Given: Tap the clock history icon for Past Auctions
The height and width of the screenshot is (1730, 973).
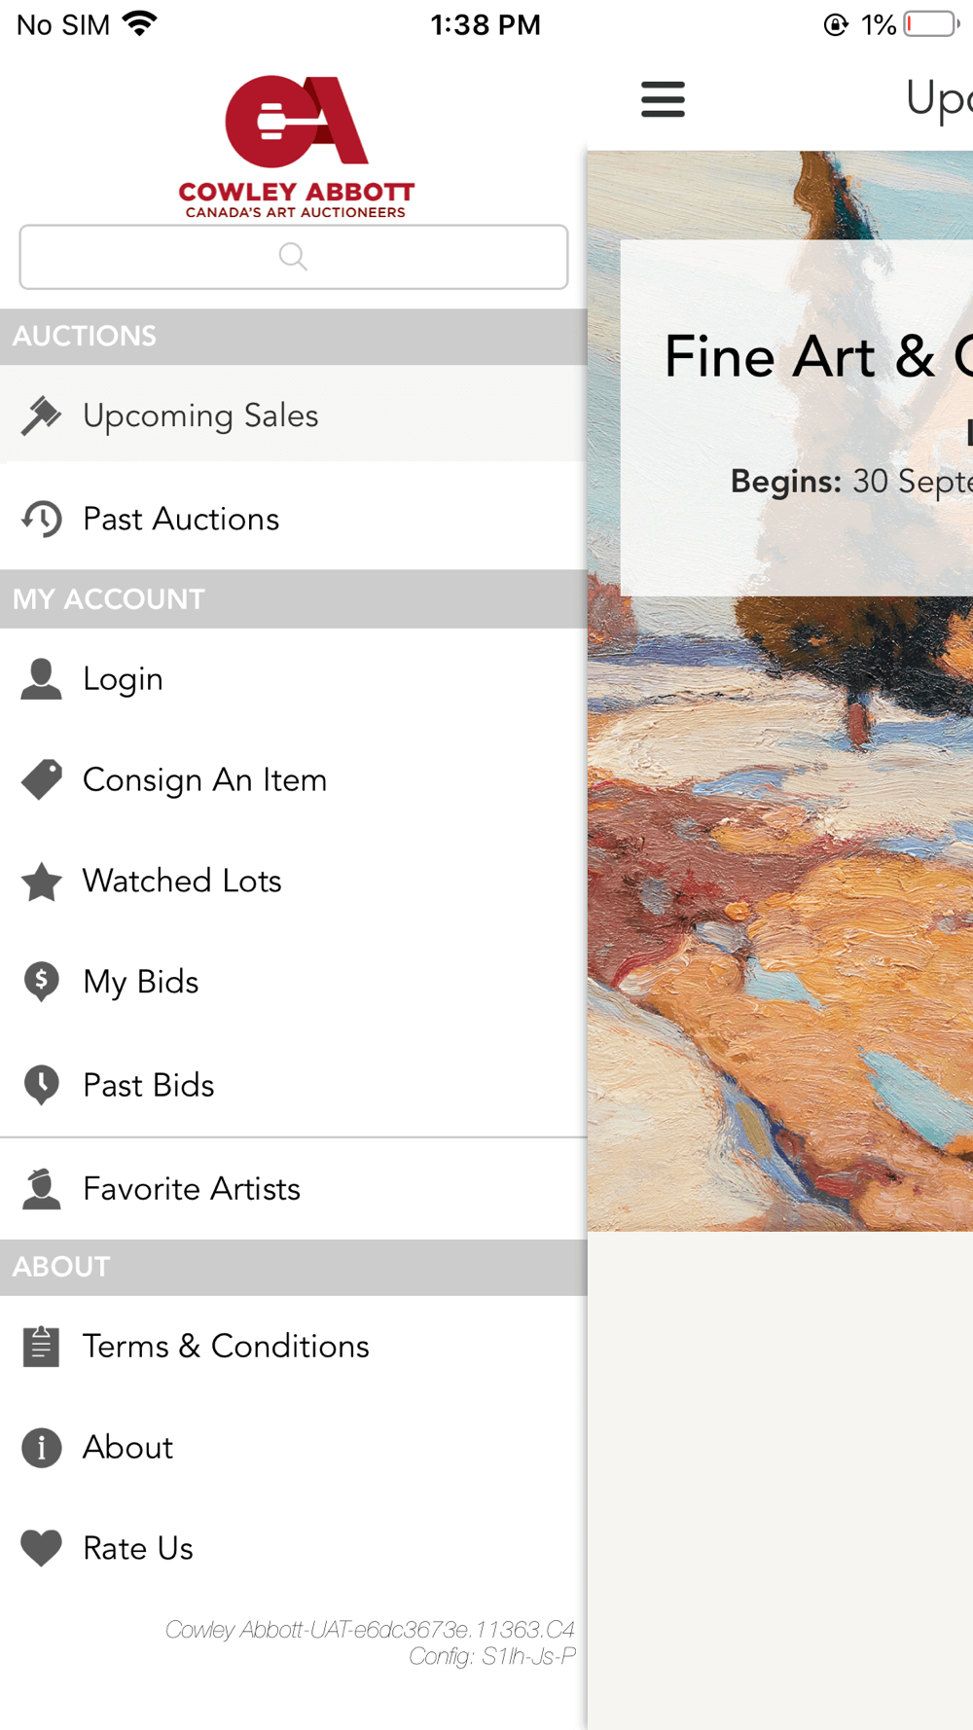Looking at the screenshot, I should (41, 519).
